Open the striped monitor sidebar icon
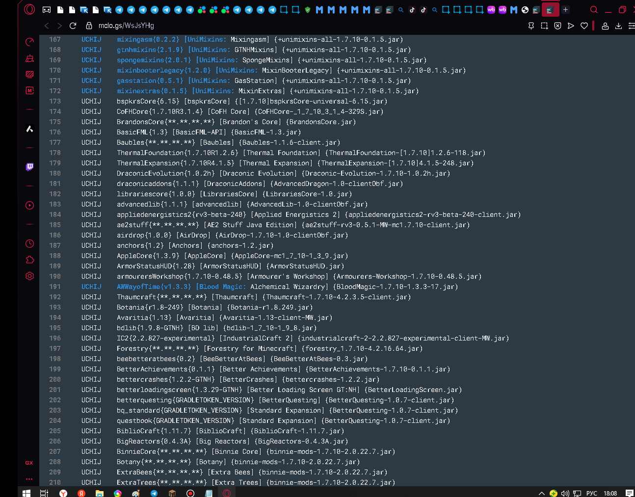The width and height of the screenshot is (635, 497). 29,75
